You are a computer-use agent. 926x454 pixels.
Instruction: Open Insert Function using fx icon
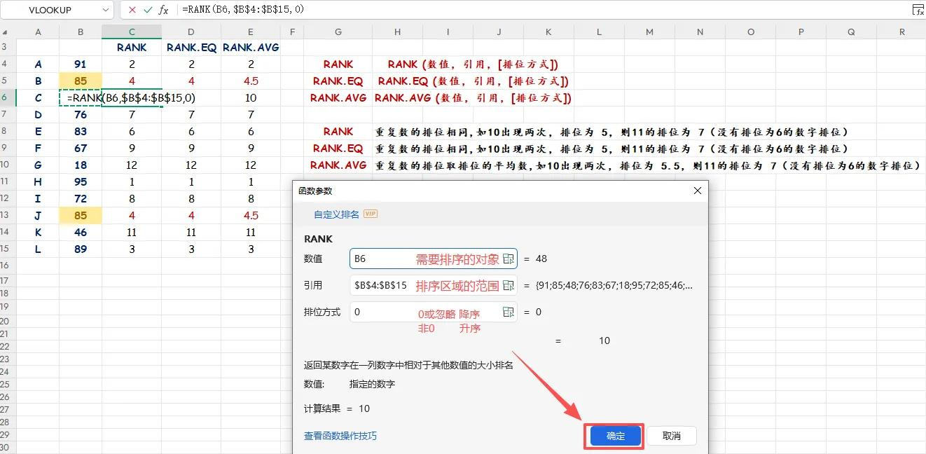click(163, 10)
